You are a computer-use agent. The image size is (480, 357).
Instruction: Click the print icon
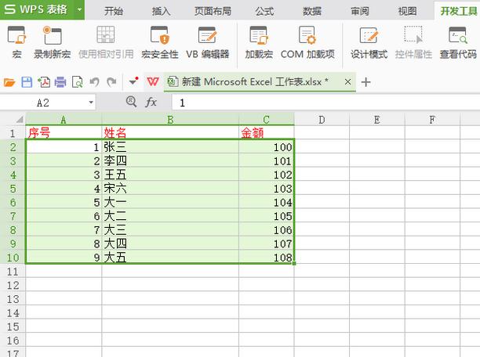[x=60, y=82]
